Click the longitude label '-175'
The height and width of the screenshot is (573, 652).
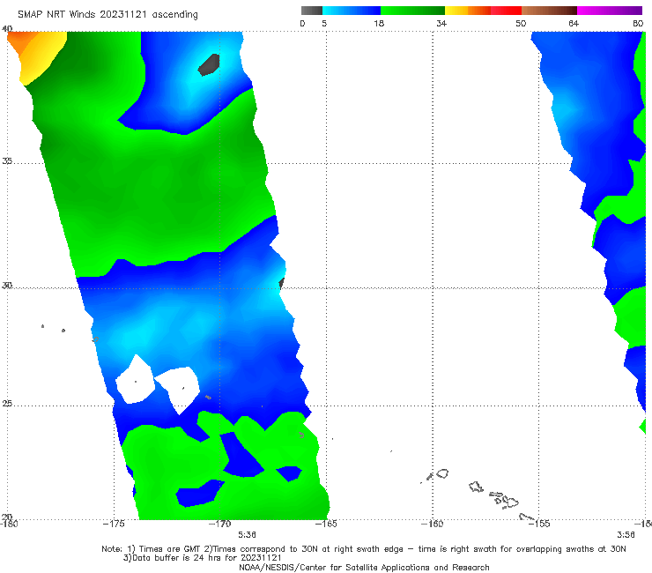point(114,524)
